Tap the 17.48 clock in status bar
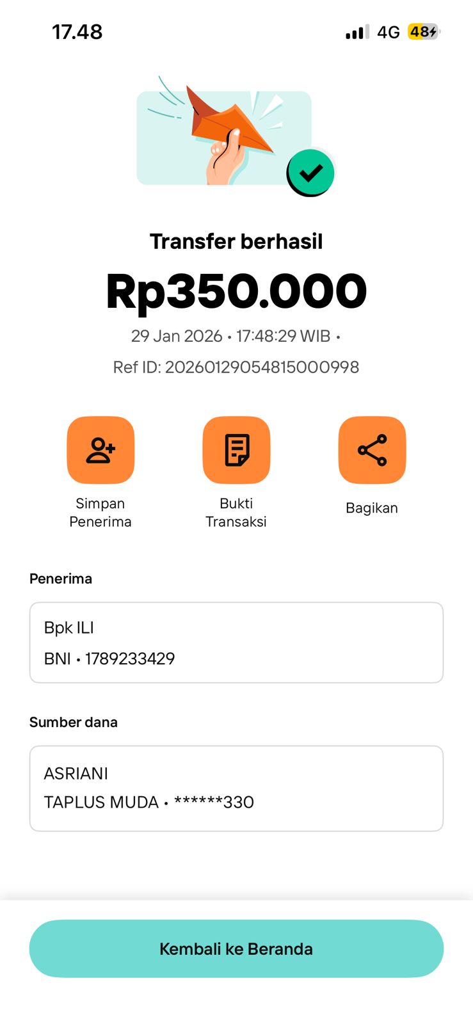This screenshot has width=473, height=1024. click(77, 32)
